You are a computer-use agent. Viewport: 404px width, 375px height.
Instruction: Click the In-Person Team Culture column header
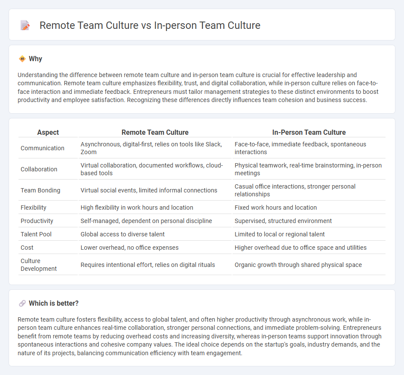(309, 133)
